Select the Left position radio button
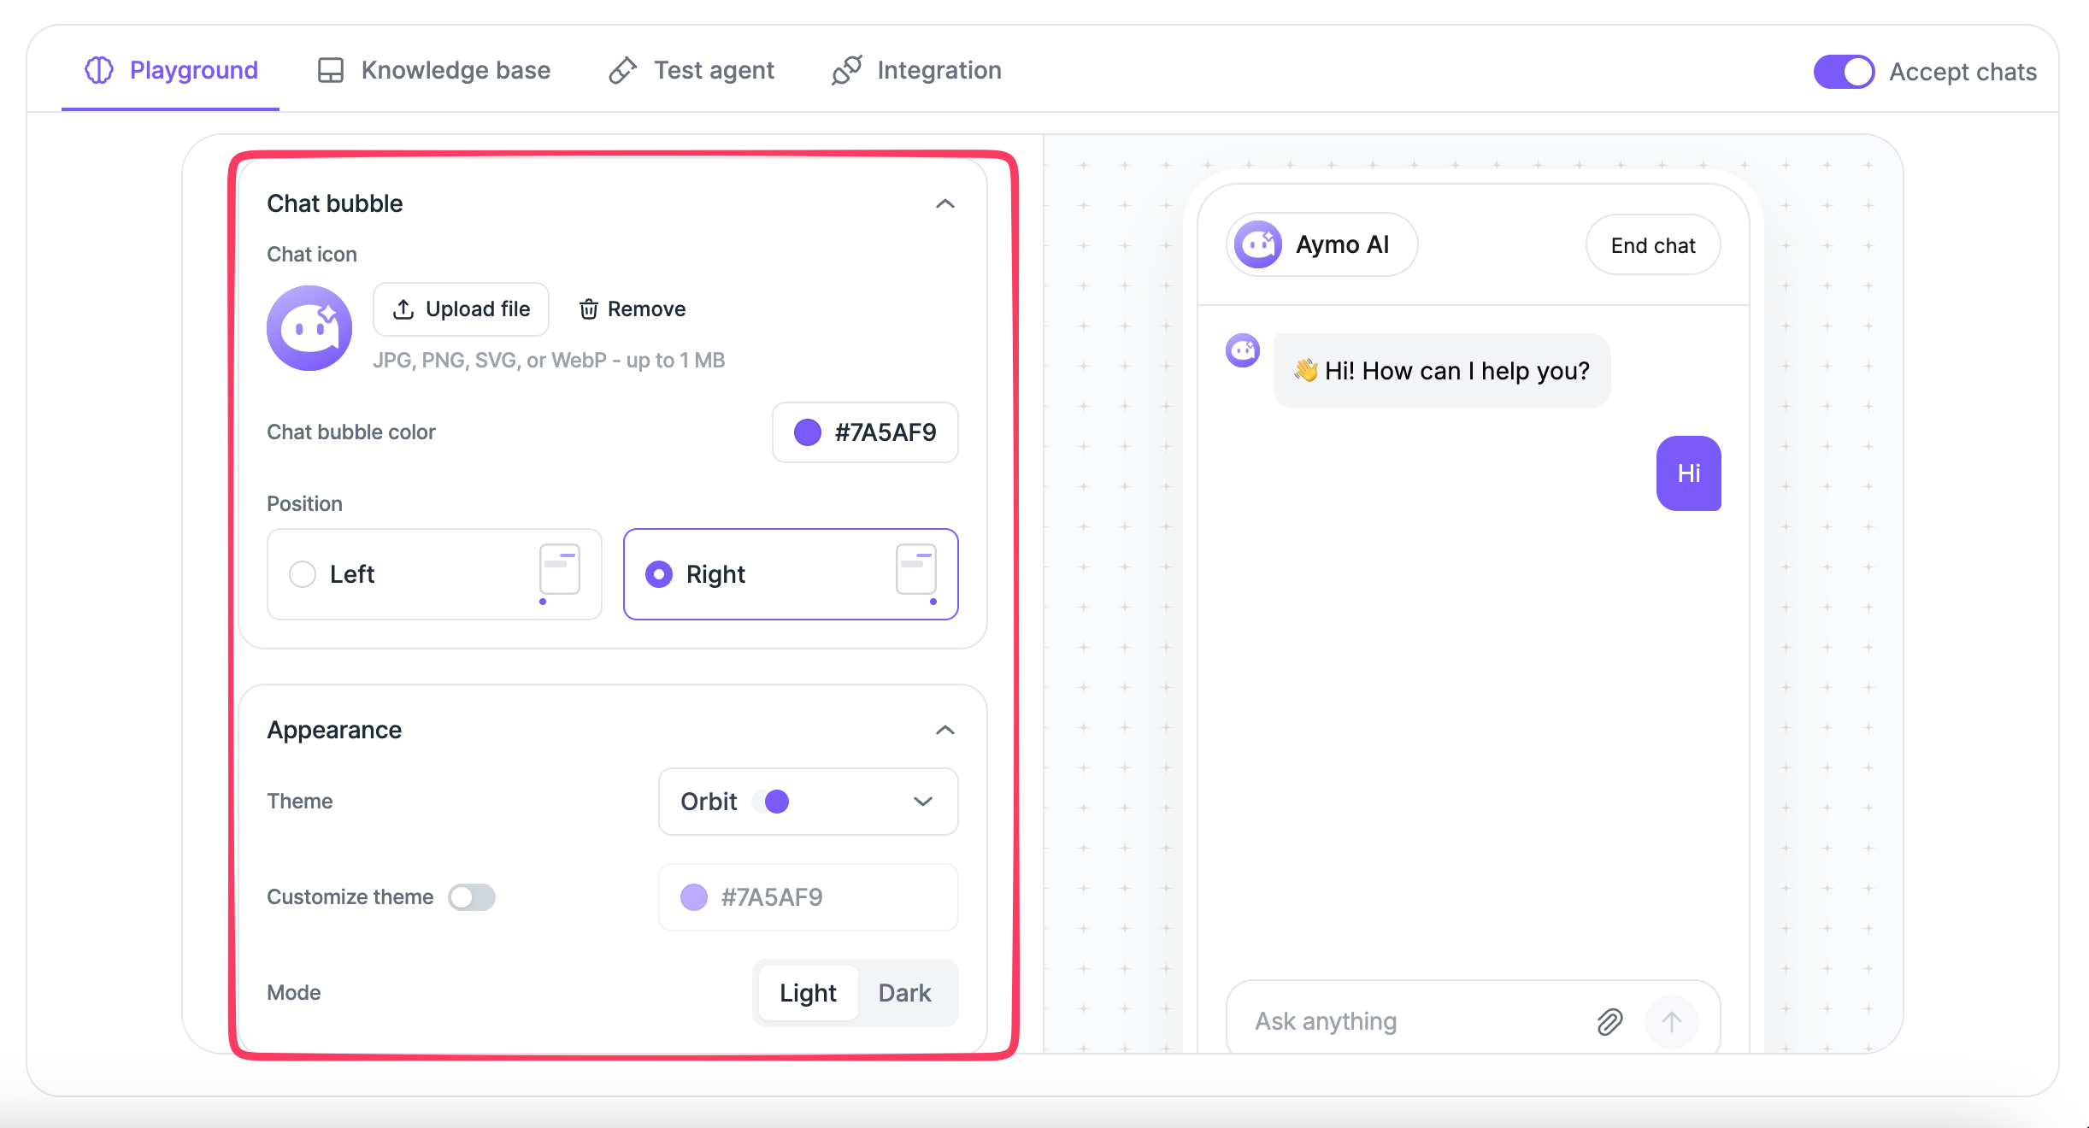 [x=303, y=574]
